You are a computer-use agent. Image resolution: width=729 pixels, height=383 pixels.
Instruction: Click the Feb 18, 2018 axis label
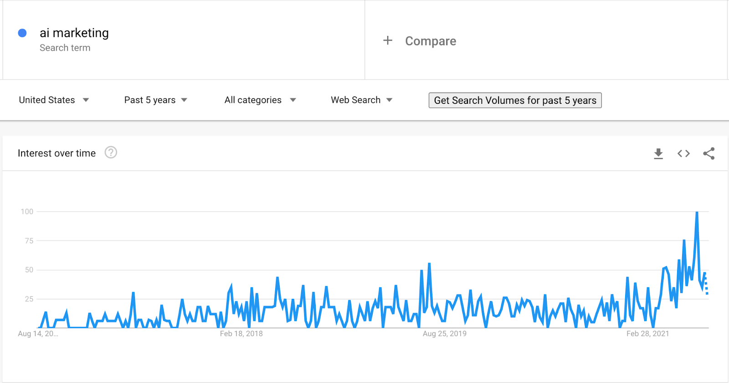tap(241, 334)
